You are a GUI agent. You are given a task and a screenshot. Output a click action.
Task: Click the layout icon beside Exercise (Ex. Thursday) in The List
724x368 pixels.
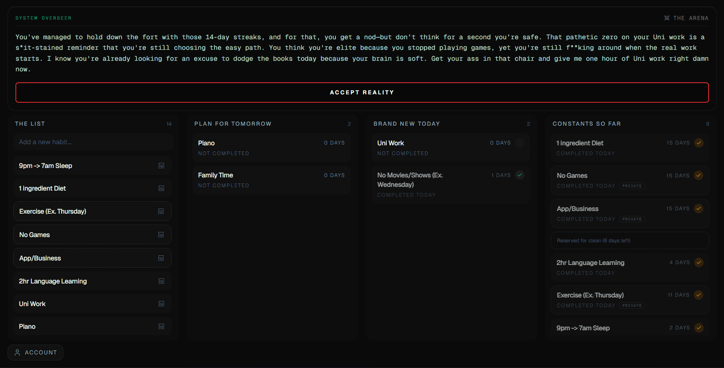(161, 211)
